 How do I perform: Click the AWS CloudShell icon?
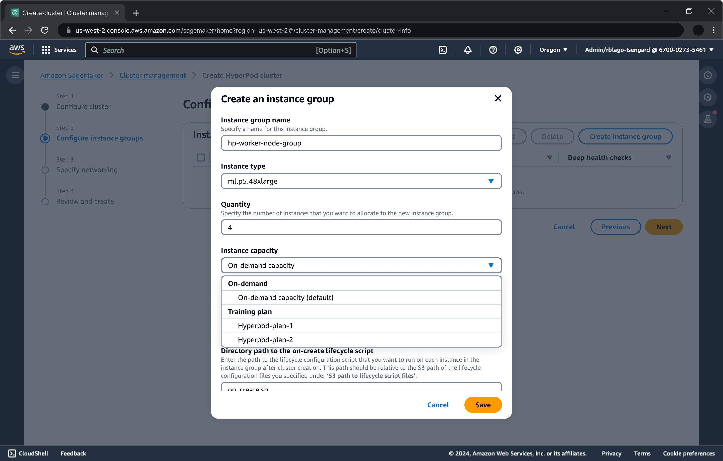(11, 453)
